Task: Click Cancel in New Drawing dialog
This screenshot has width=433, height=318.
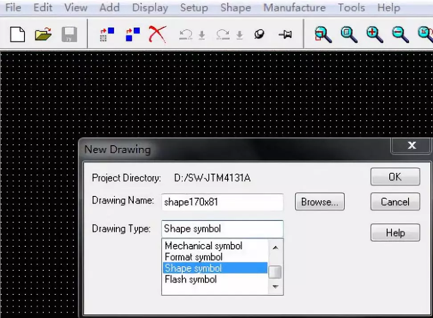Action: [x=395, y=202]
